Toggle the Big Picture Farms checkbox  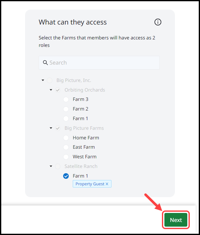58,128
